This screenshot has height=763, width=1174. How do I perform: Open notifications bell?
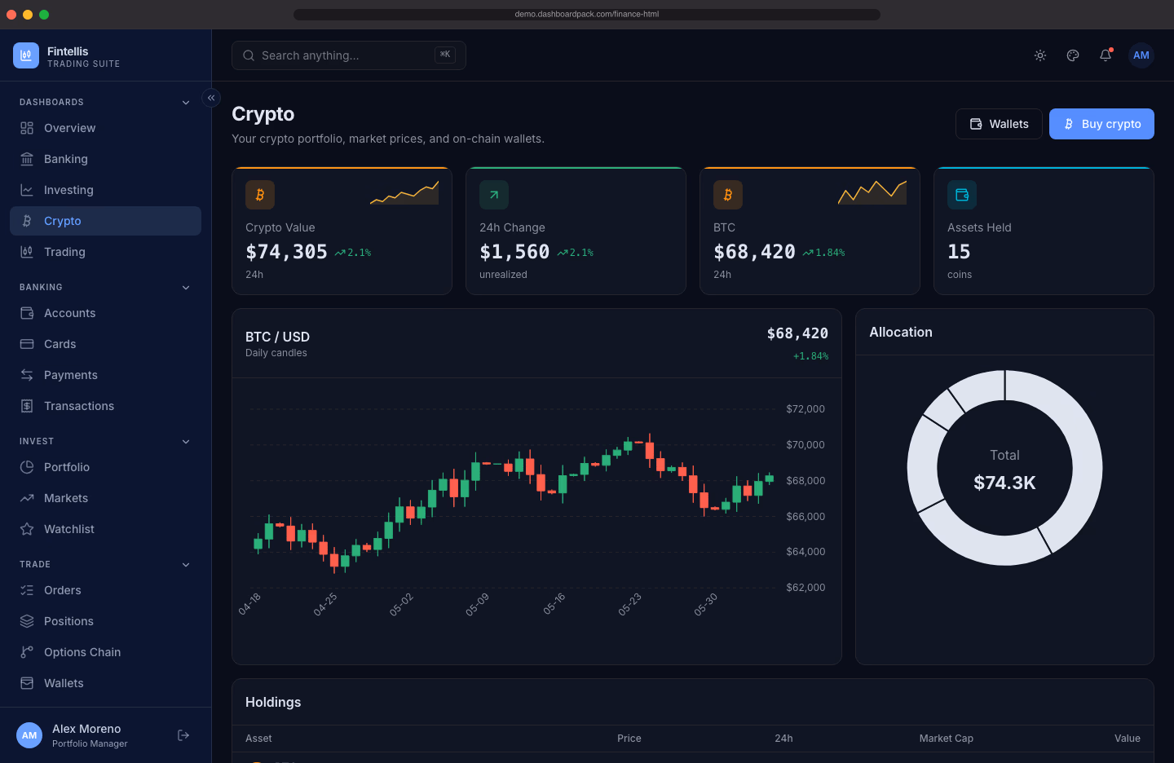pyautogui.click(x=1106, y=55)
